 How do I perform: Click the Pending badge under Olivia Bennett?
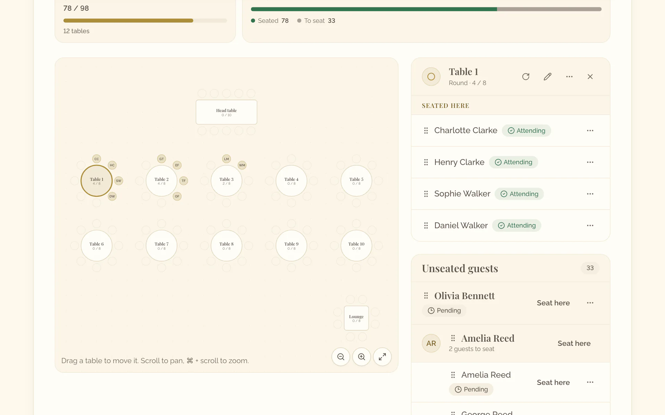[444, 311]
